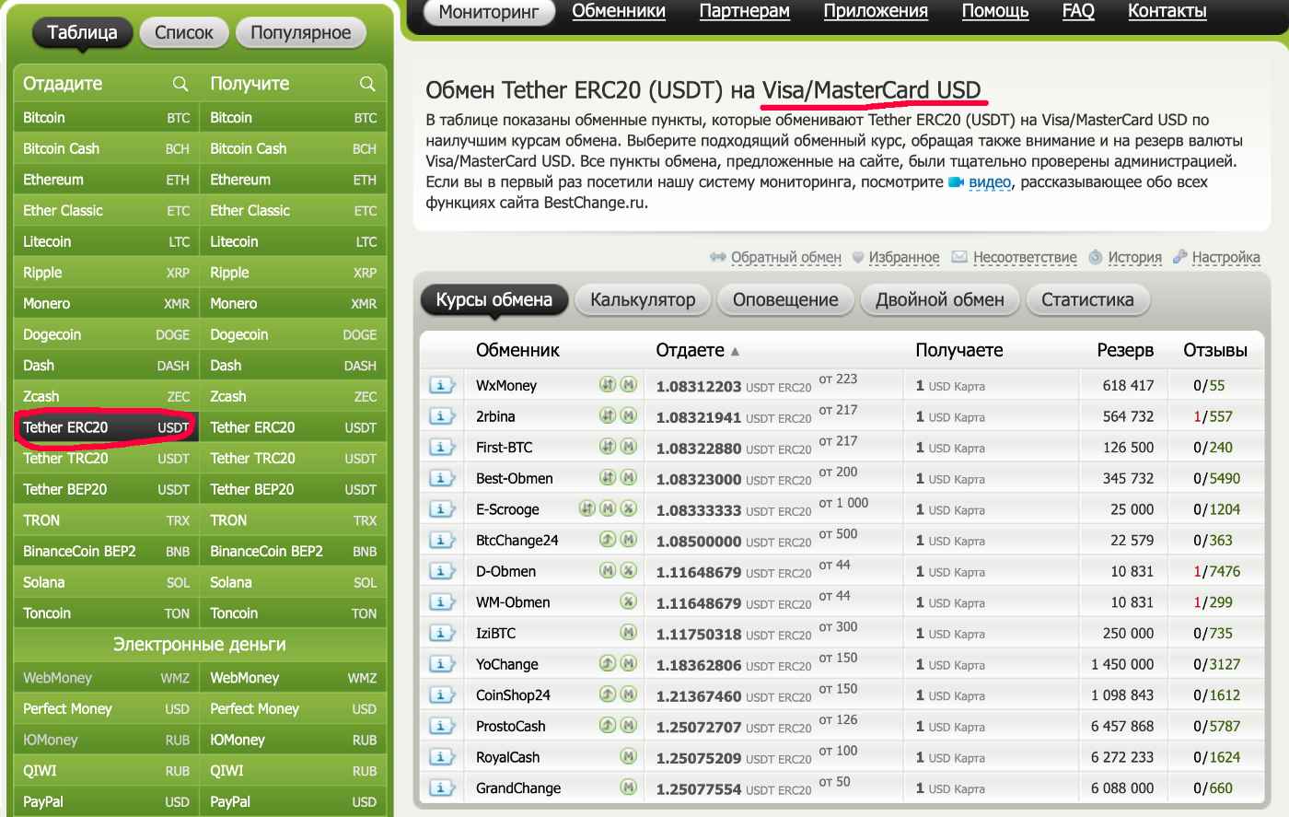The image size is (1289, 817).
Task: Click the Несоответствие link
Action: point(1025,257)
